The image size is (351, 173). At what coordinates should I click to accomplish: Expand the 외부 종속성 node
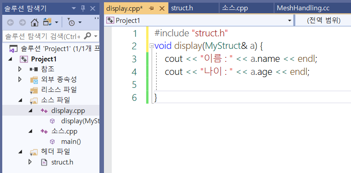[20, 79]
